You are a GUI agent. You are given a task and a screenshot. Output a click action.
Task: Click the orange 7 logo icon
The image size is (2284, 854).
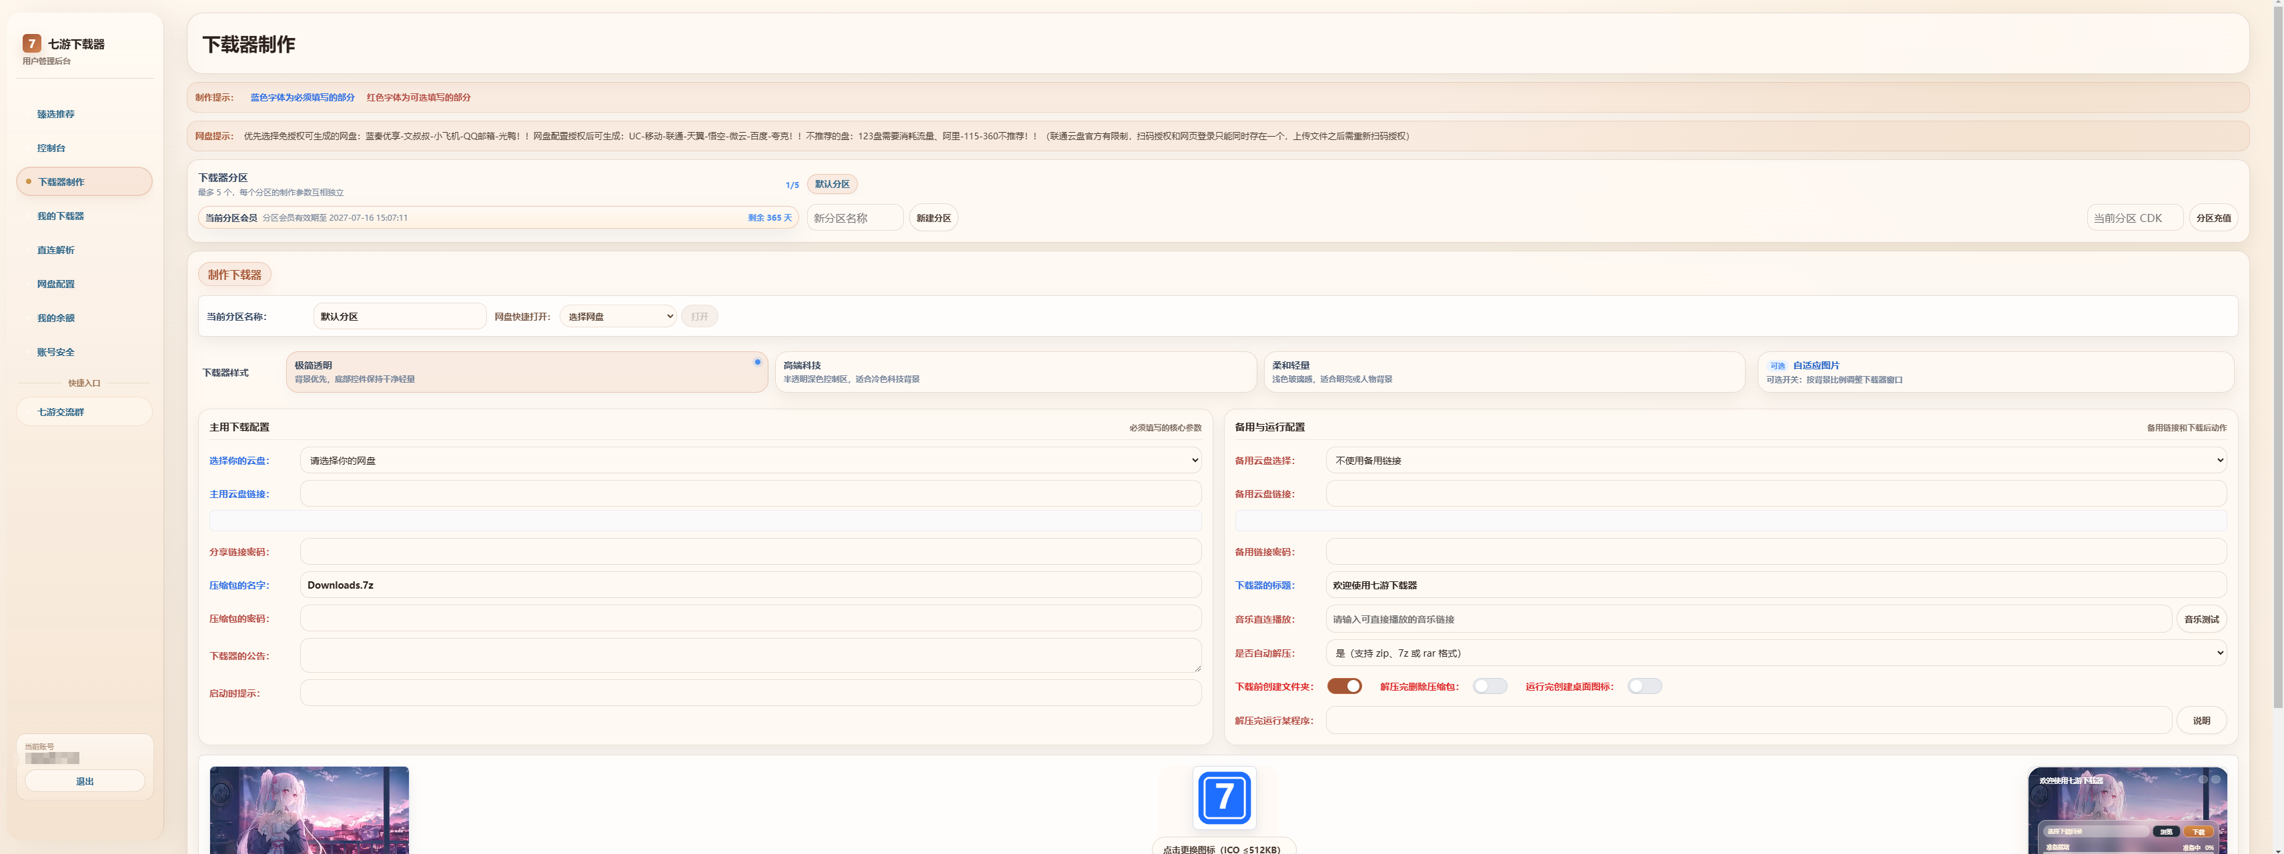pyautogui.click(x=32, y=43)
